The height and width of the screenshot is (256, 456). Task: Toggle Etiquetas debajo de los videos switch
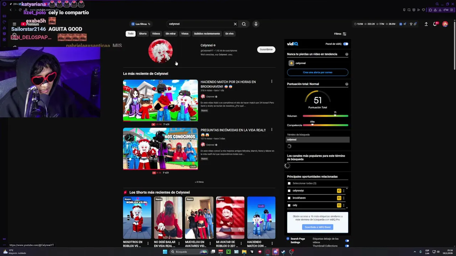(x=347, y=241)
